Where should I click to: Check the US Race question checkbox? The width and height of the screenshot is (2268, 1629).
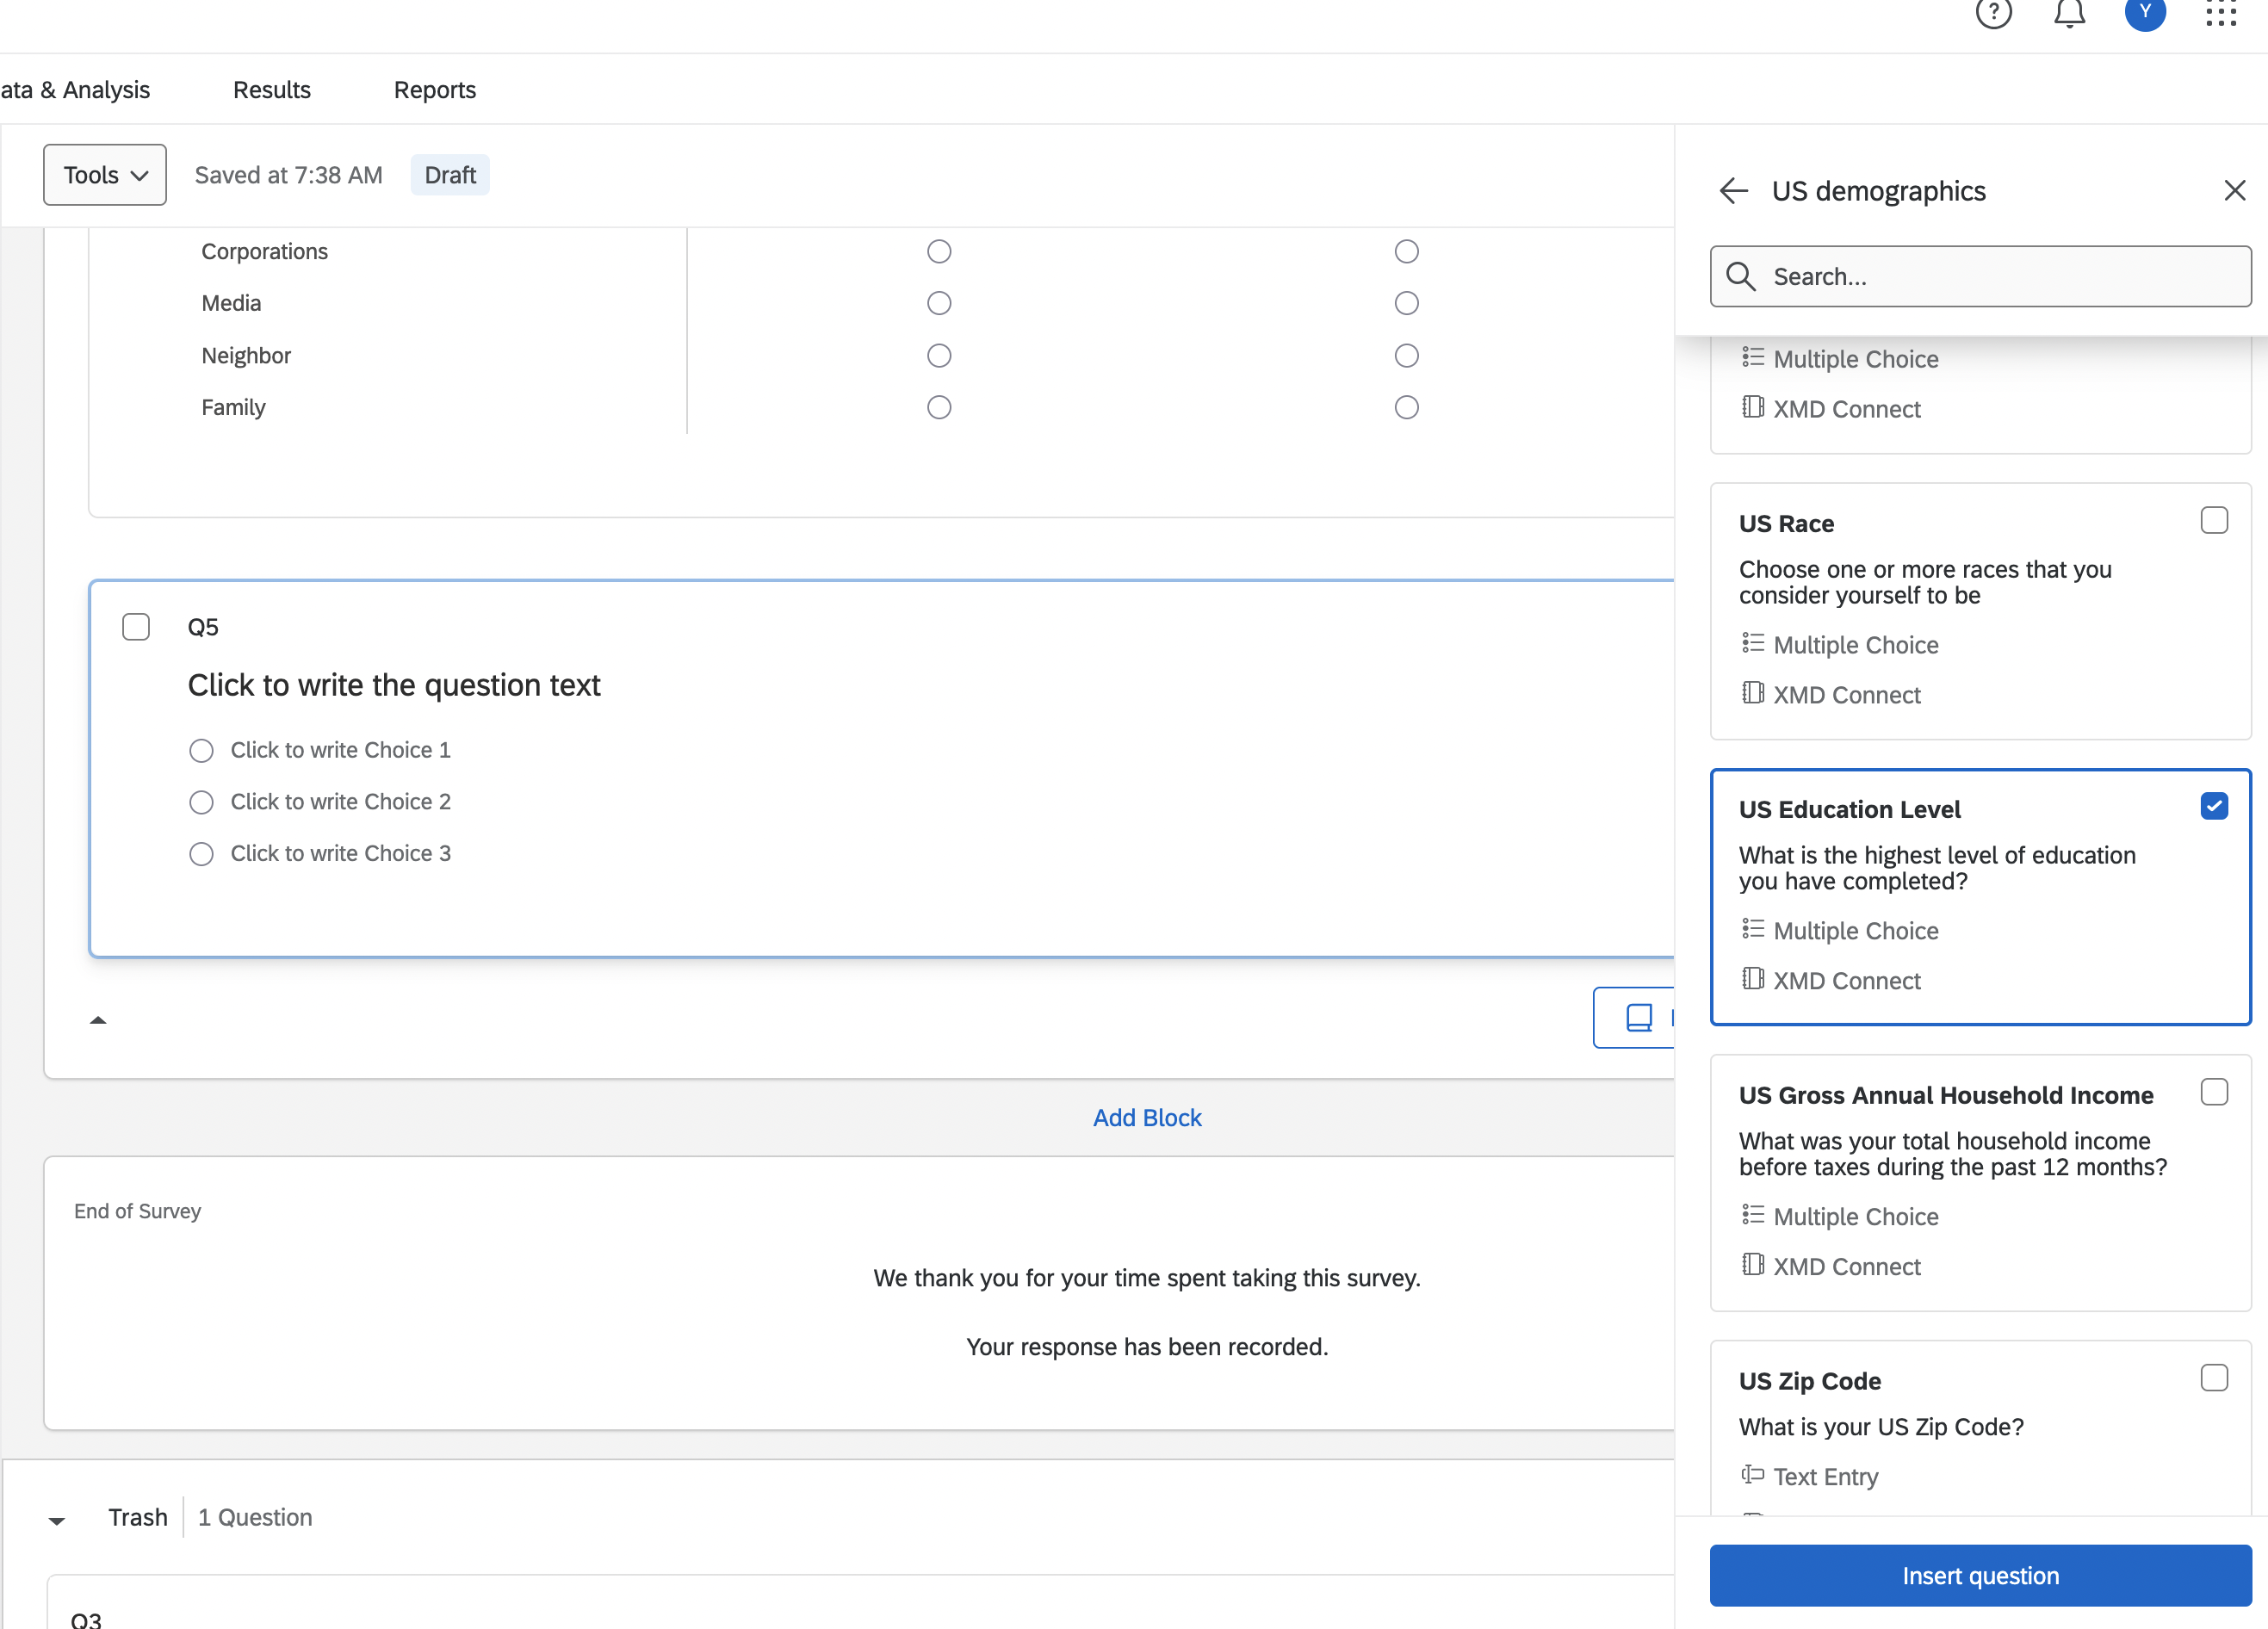(x=2214, y=521)
